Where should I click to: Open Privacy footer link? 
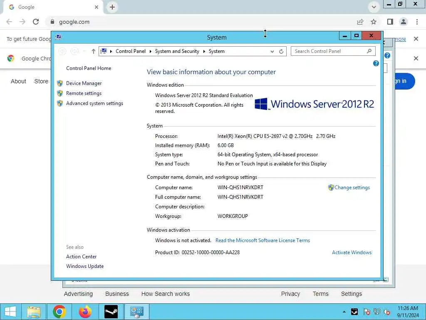point(290,294)
